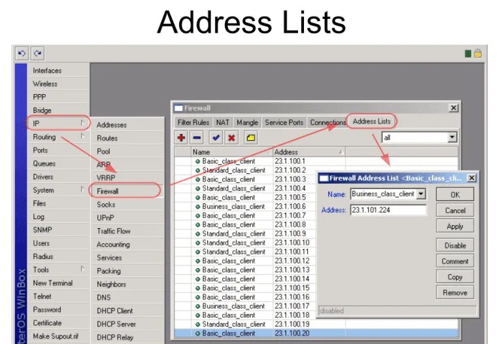
Task: Click the status dot of entry 23.1.100.6
Action: (x=198, y=207)
